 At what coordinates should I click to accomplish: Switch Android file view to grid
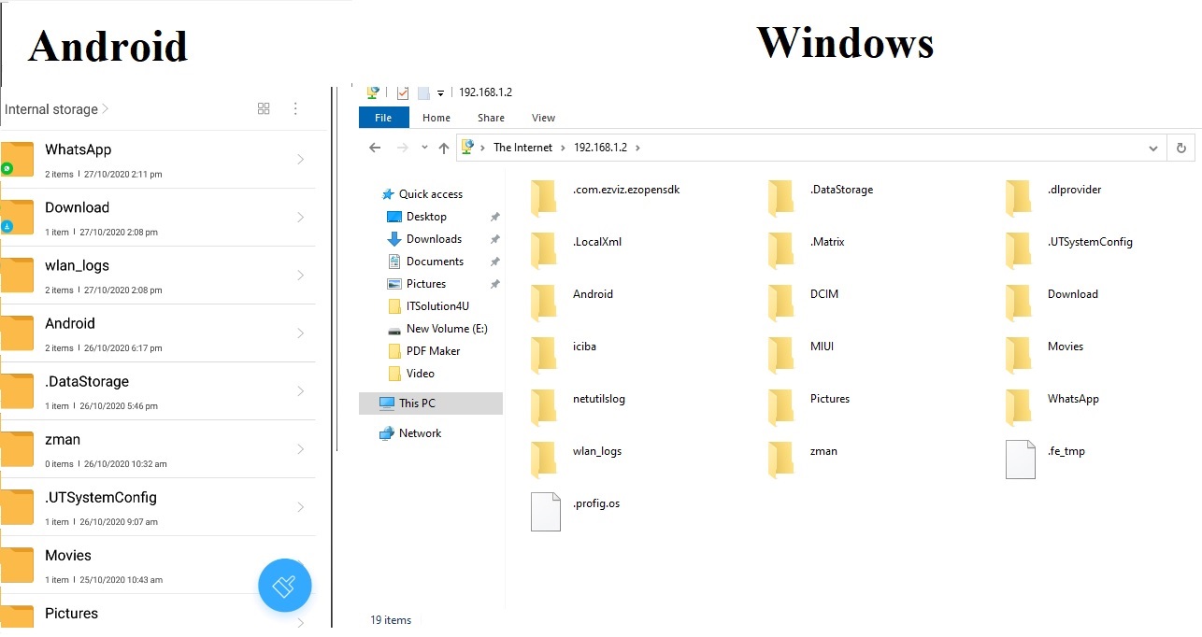[x=264, y=108]
